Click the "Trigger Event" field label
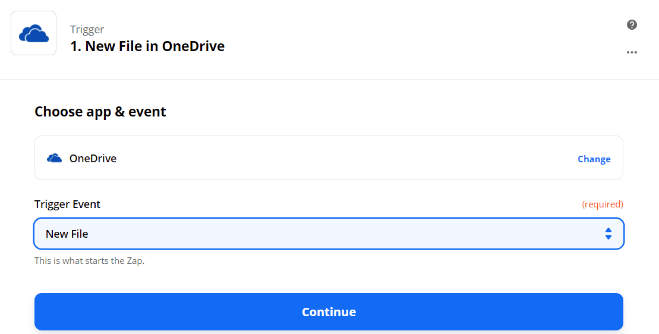The height and width of the screenshot is (334, 659). [x=67, y=204]
